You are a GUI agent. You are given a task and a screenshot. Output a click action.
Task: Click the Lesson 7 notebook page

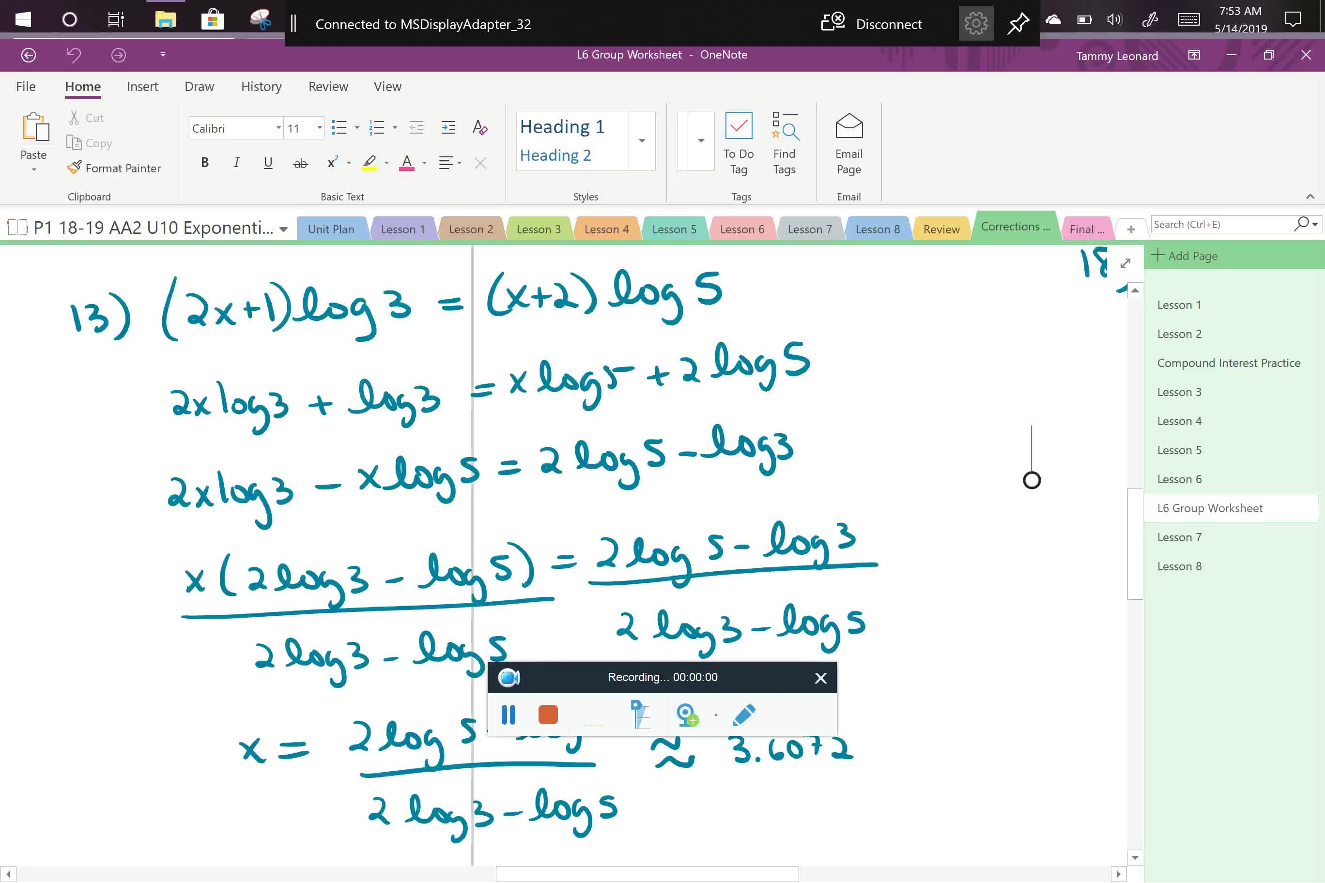[x=1179, y=536]
